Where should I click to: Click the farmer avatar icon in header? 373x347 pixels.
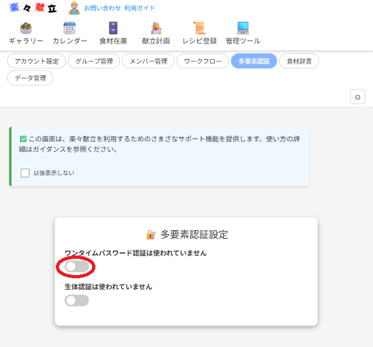[74, 8]
